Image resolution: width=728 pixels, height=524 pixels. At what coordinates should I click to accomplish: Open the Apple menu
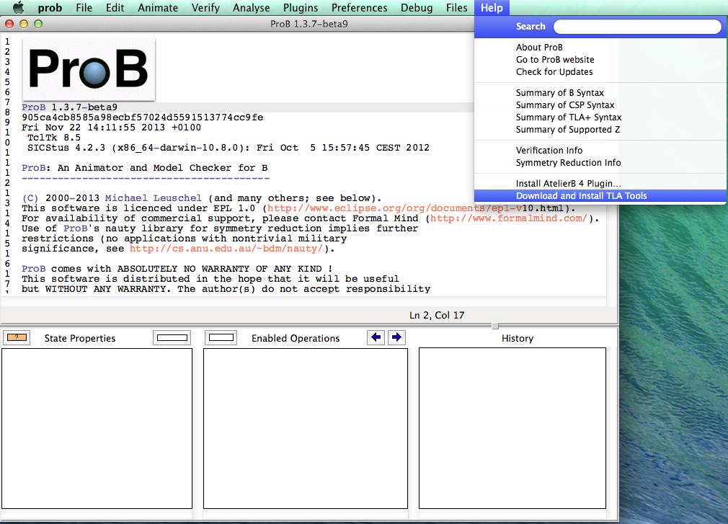point(18,8)
